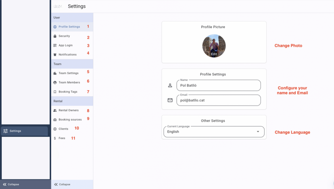Click the Notifications bell icon
The image size is (334, 189).
55,55
